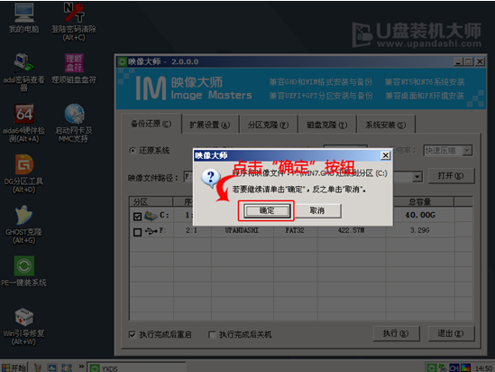
Task: Click the second quick-launch icon on taskbar
Action: click(x=52, y=367)
